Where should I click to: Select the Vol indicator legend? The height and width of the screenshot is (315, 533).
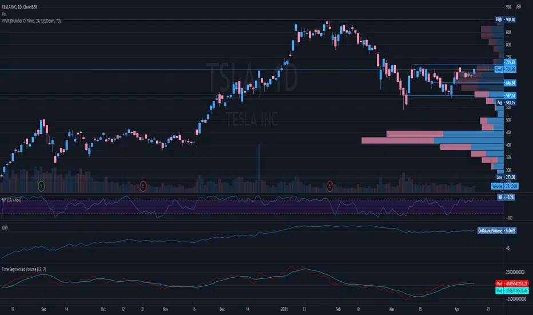tap(4, 14)
